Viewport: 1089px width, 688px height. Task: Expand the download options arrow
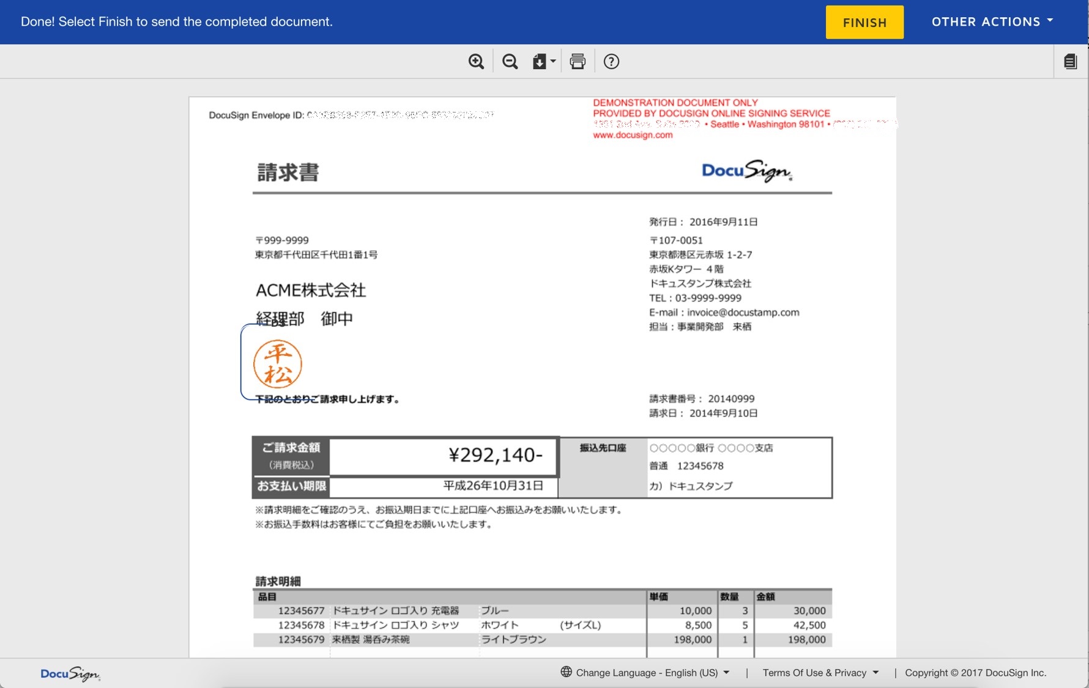point(553,62)
